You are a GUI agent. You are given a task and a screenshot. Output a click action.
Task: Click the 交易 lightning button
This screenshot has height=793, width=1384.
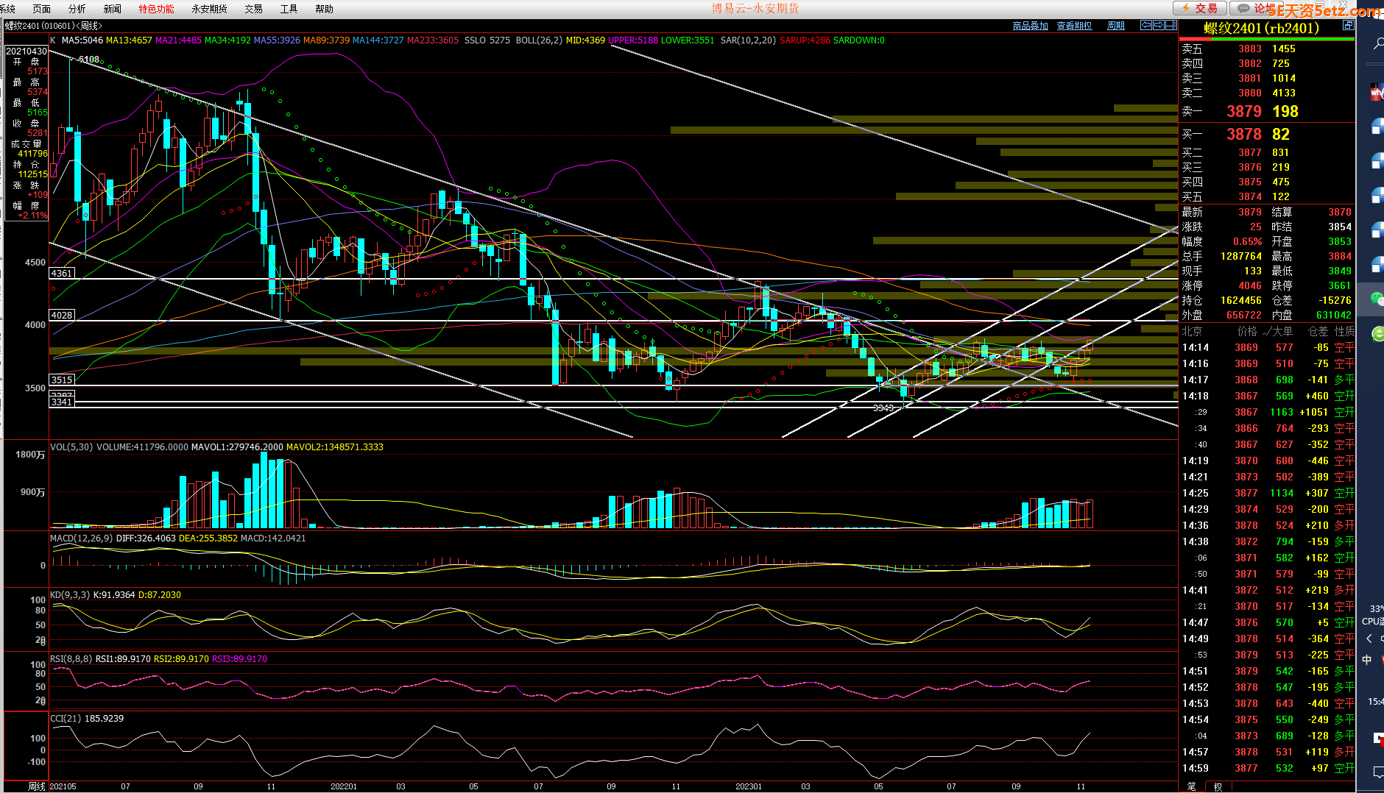coord(1200,8)
